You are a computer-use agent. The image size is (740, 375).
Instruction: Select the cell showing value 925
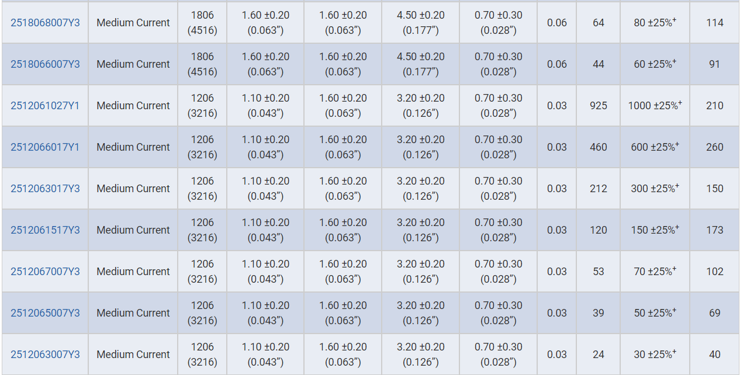tap(599, 106)
